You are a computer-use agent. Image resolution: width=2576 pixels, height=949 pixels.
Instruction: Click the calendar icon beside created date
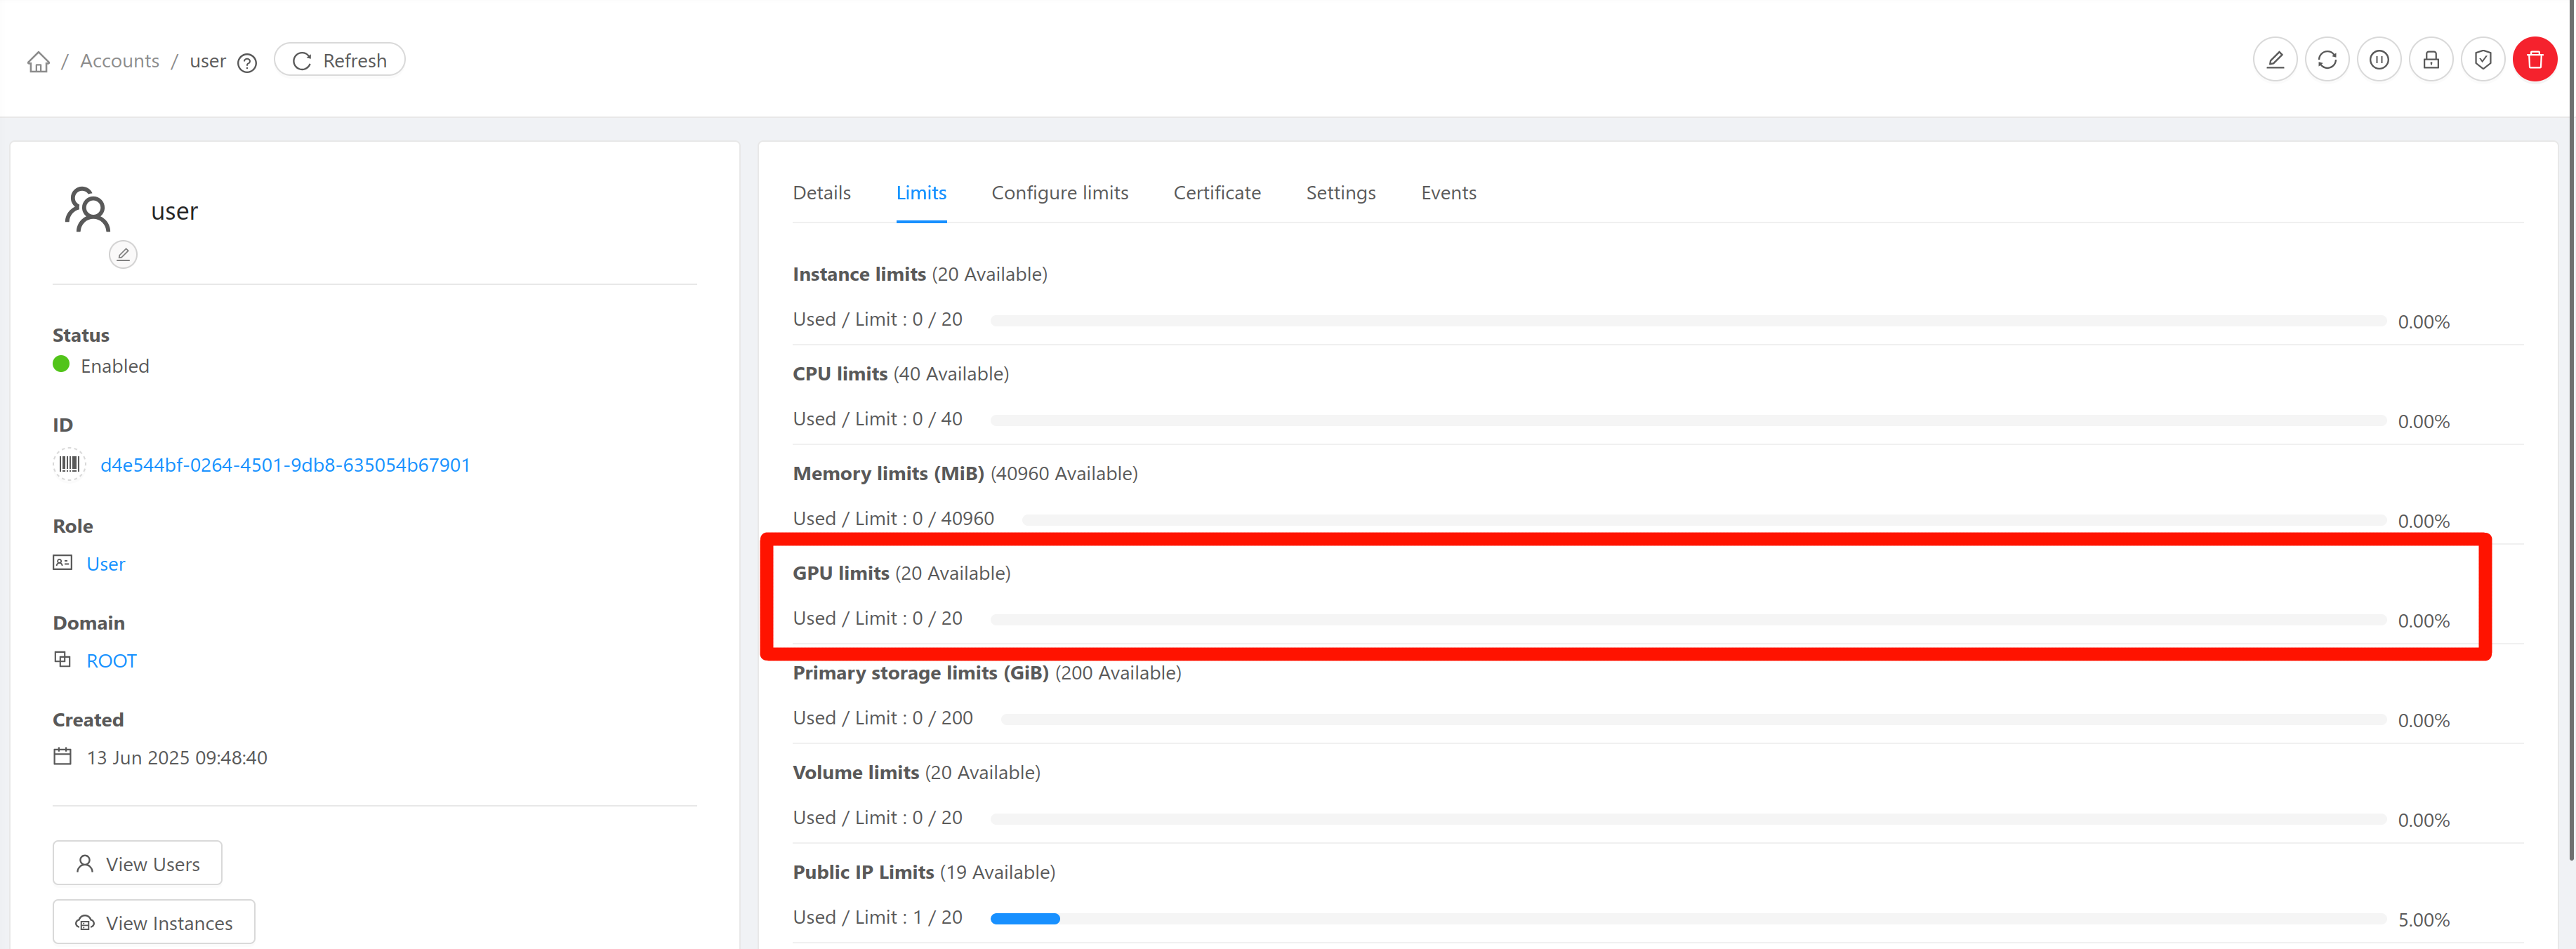coord(62,757)
